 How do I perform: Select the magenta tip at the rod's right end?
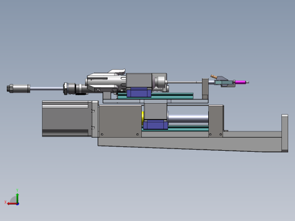tap(241, 82)
